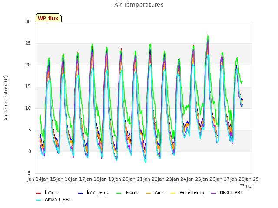Viewport: 278px width, 208px height.
Task: Click the red li75_t legend color marker
Action: point(39,193)
